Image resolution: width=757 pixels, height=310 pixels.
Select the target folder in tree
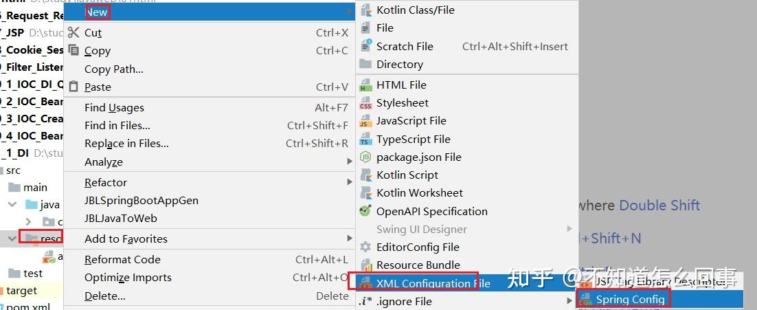pos(21,291)
